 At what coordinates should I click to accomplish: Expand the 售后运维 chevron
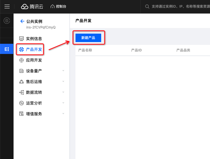63,81
